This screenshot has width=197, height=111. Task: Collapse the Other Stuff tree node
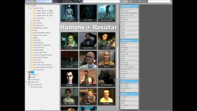tap(26, 82)
